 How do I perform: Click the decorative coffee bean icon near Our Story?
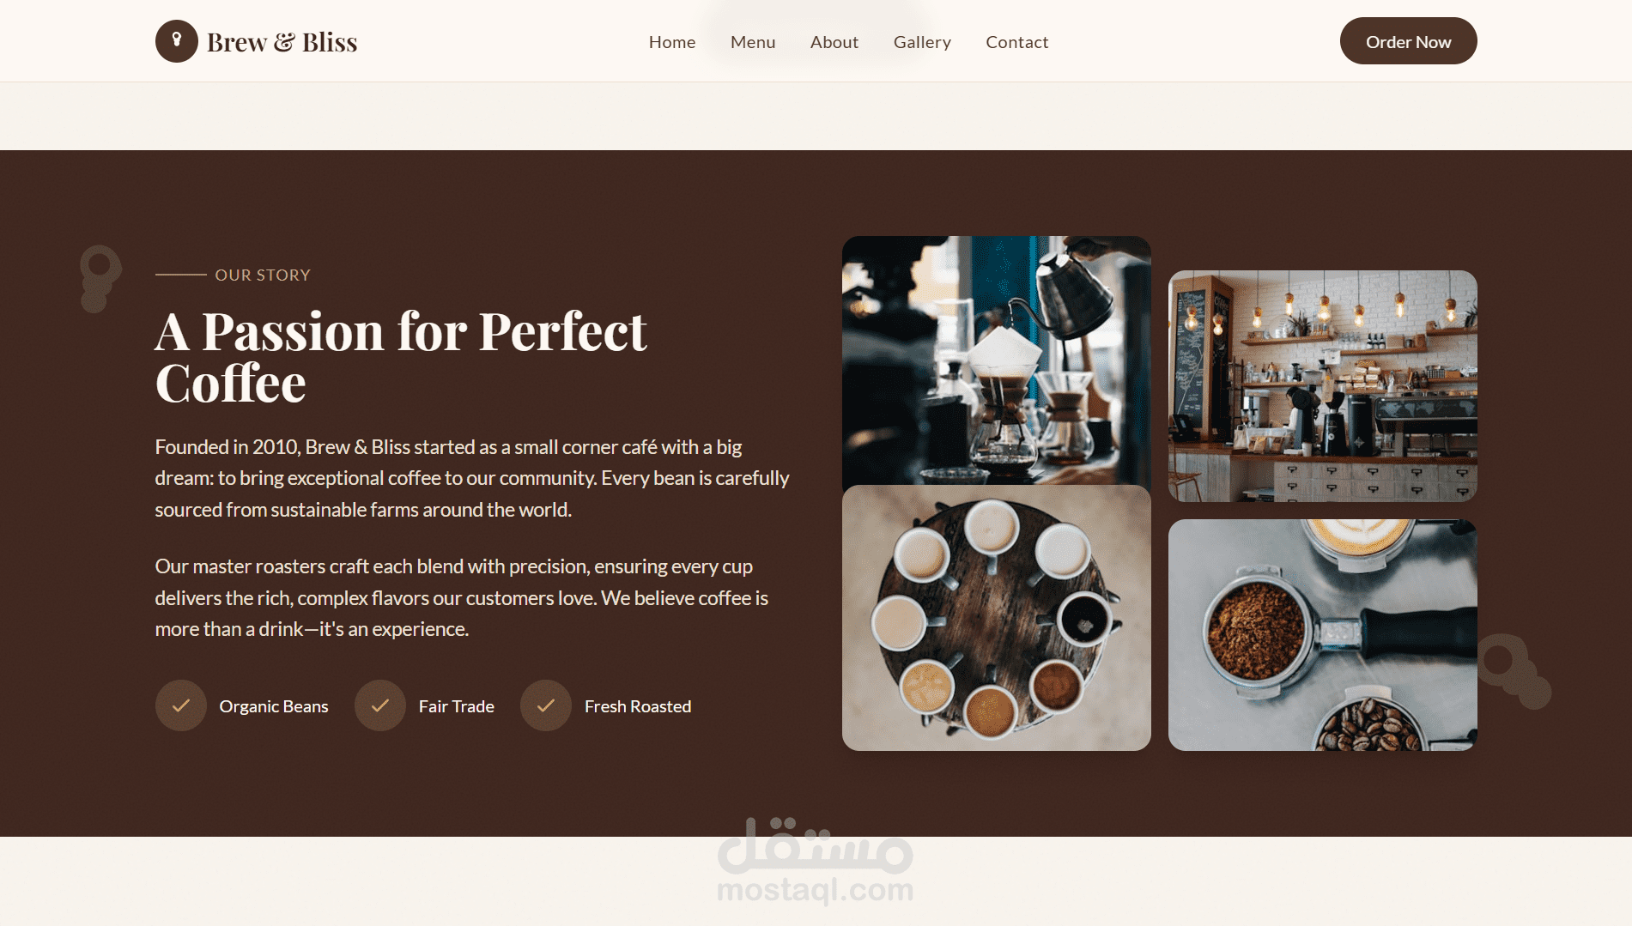tap(100, 279)
